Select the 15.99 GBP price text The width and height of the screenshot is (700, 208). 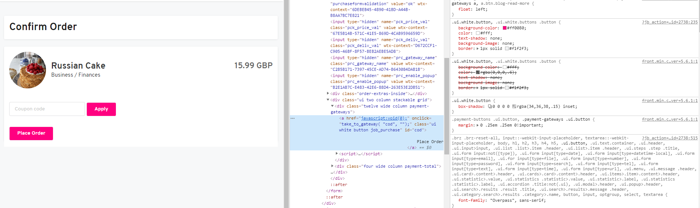[x=253, y=65]
